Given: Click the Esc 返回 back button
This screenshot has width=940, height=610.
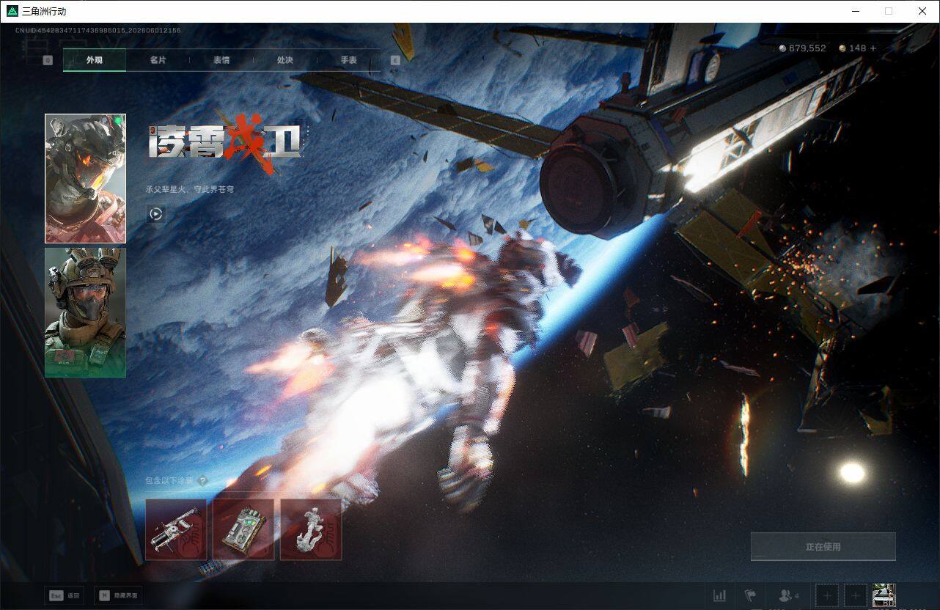Looking at the screenshot, I should click(64, 595).
